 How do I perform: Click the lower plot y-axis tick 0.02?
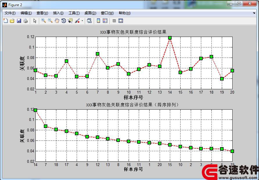[x=31, y=161]
